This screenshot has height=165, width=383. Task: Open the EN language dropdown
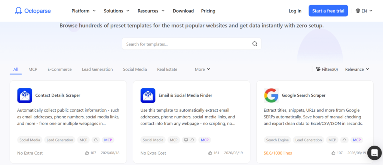[x=364, y=11]
